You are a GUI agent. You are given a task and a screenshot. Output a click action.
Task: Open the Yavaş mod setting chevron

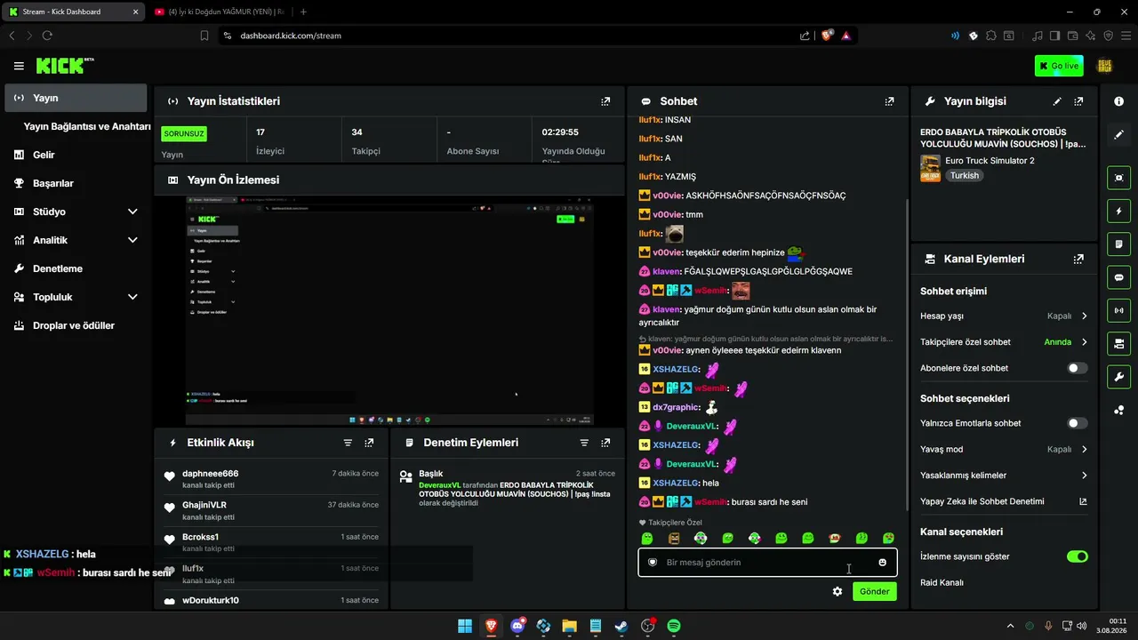(x=1085, y=450)
